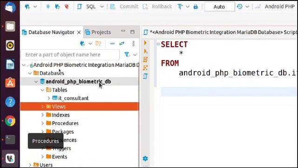Expand the Procedures folder
This screenshot has height=168, width=298.
(x=42, y=123)
